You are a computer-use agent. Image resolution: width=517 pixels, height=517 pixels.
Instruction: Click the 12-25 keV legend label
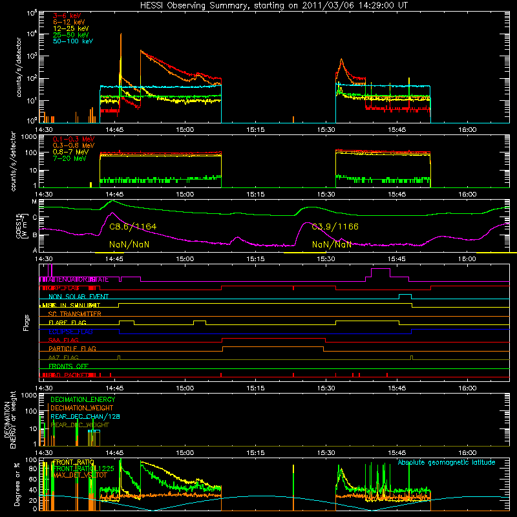[71, 28]
